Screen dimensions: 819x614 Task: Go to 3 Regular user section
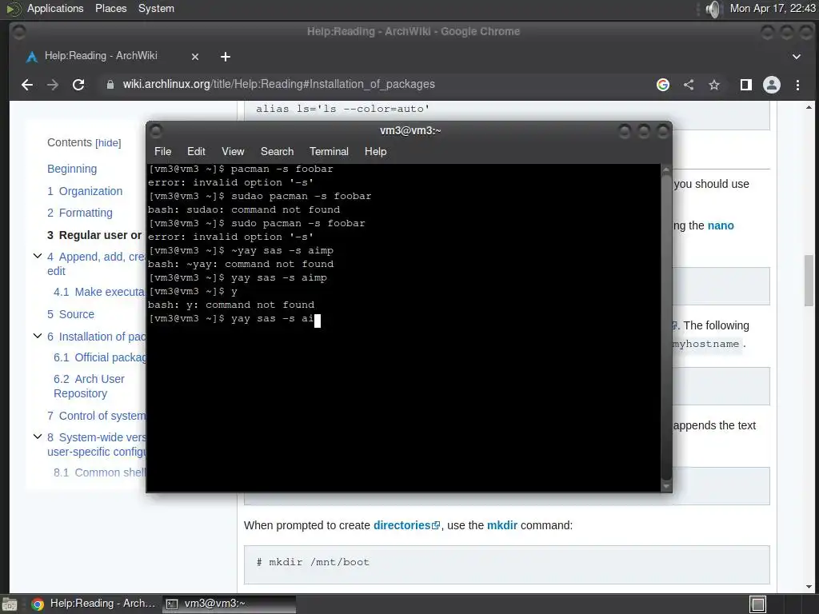click(x=94, y=235)
